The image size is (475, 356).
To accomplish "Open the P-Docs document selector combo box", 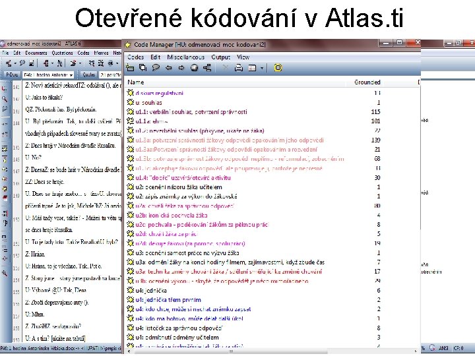I will [48, 74].
